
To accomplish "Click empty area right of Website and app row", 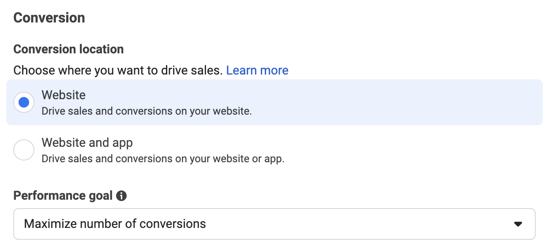I will pos(415,150).
